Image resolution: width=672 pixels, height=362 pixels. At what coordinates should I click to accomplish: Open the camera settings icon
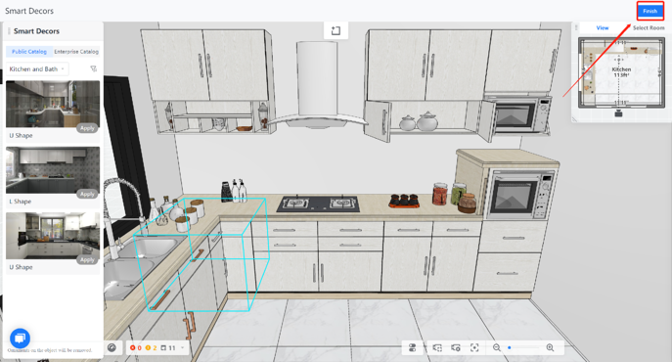[456, 348]
